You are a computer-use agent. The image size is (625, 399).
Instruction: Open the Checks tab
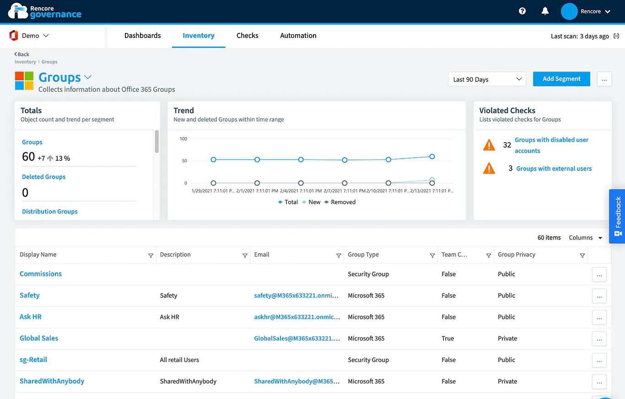pos(248,36)
